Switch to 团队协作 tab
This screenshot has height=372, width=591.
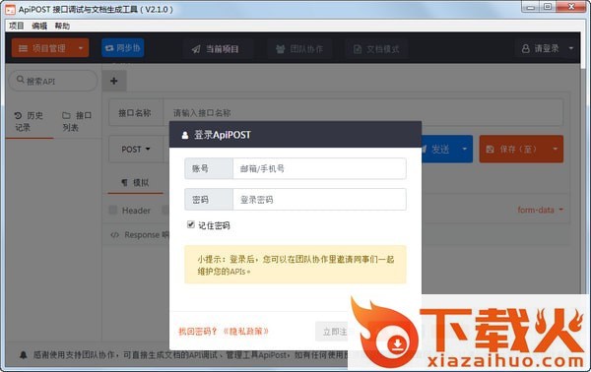(299, 49)
